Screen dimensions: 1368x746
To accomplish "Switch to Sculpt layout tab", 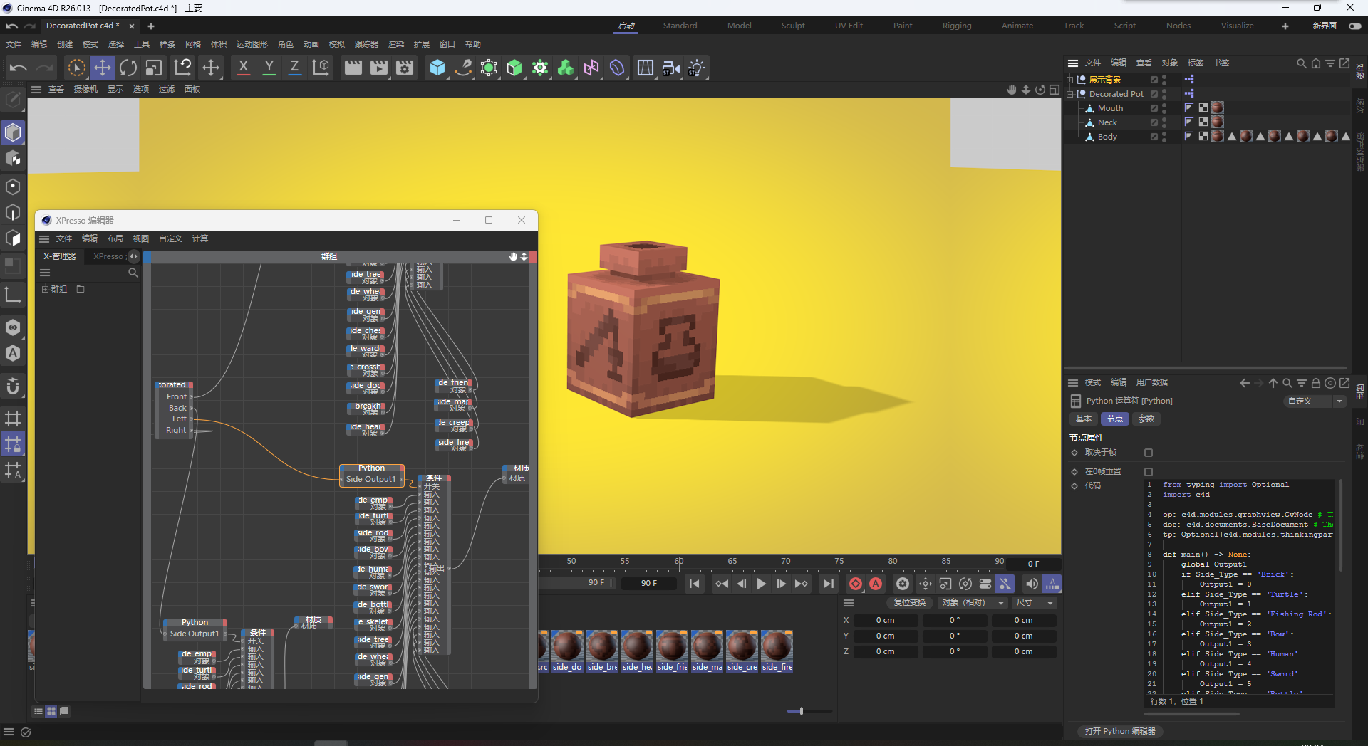I will coord(793,26).
